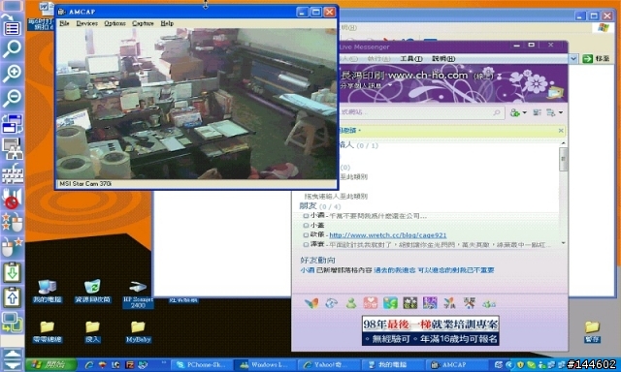Open the wretch.cc/blog/cage921 link
The height and width of the screenshot is (372, 621).
[x=388, y=235]
